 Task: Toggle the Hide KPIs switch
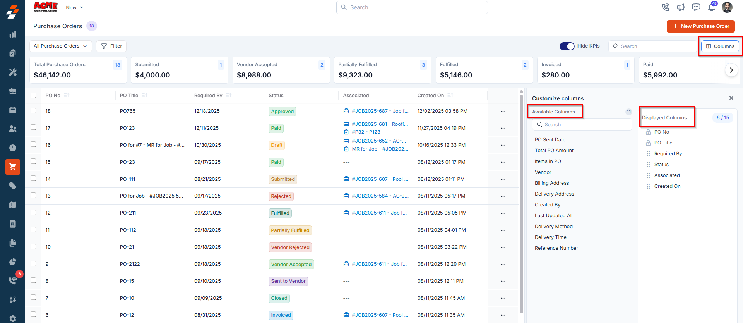(x=567, y=46)
